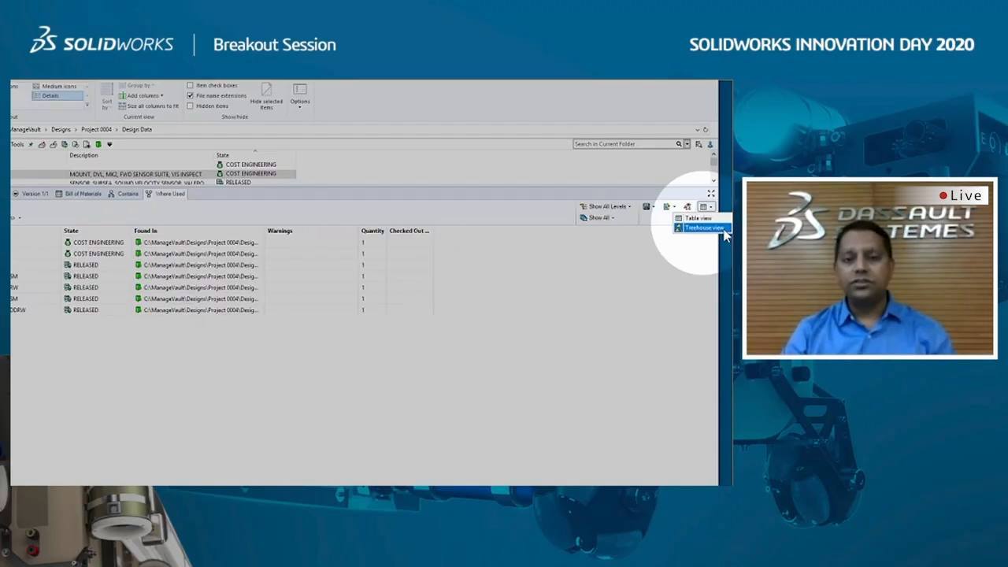Viewport: 1008px width, 567px height.
Task: Open the view type dropdown button
Action: pos(706,207)
